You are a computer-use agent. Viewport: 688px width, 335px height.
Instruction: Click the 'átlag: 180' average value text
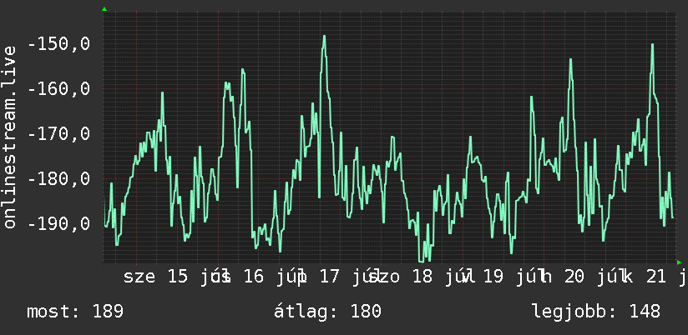327,312
